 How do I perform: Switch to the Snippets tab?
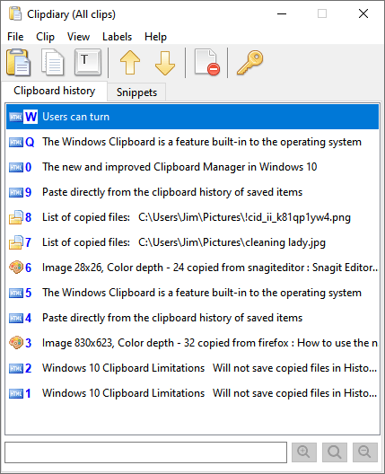[x=136, y=92]
